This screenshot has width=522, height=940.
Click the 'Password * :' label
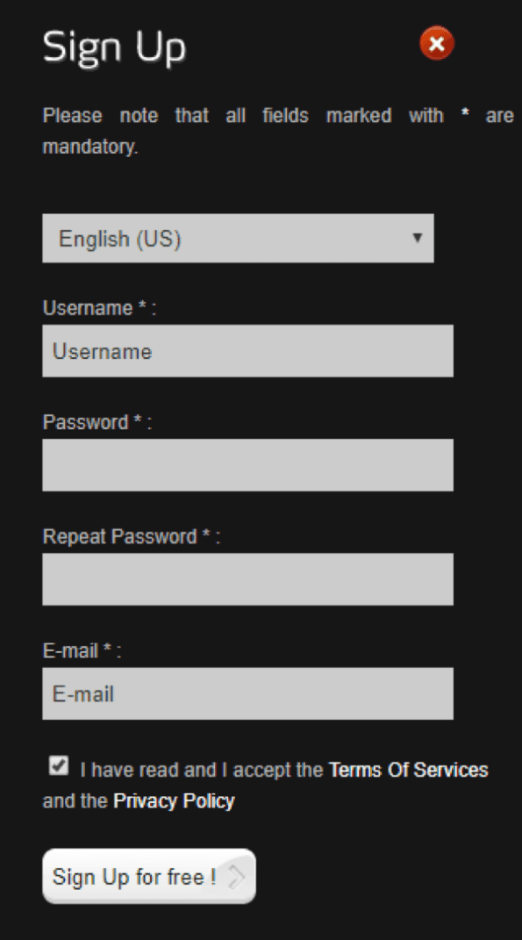(97, 422)
